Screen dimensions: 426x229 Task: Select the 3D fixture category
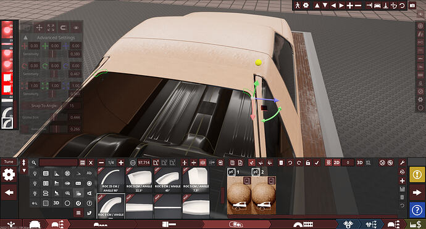[56, 203]
